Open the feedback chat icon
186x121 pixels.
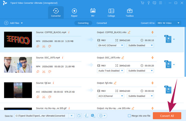pyautogui.click(x=154, y=3)
